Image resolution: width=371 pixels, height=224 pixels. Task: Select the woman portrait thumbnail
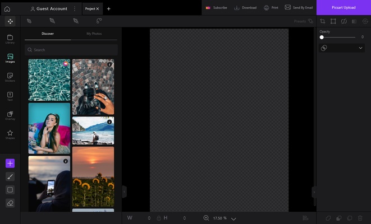[49, 128]
